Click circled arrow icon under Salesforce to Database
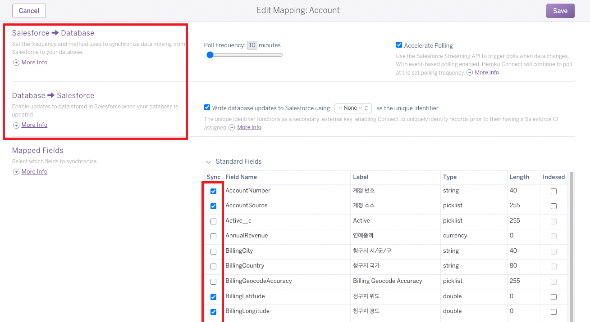Screen dimensions: 590x322 coord(16,63)
